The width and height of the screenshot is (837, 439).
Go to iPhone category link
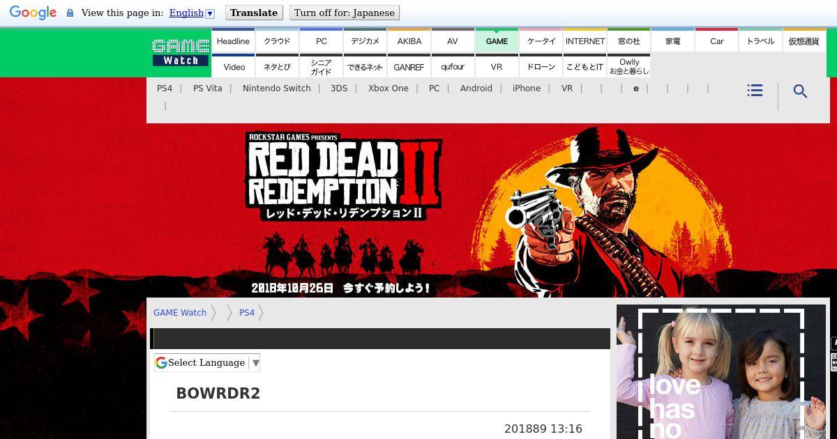pos(527,88)
